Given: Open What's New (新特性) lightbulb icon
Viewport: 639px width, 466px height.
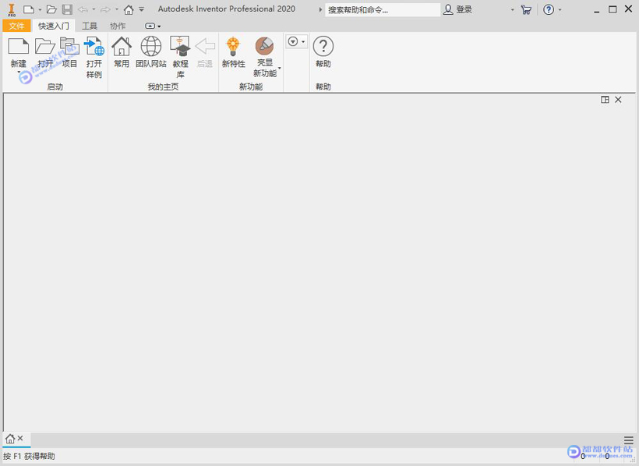Looking at the screenshot, I should pos(233,46).
